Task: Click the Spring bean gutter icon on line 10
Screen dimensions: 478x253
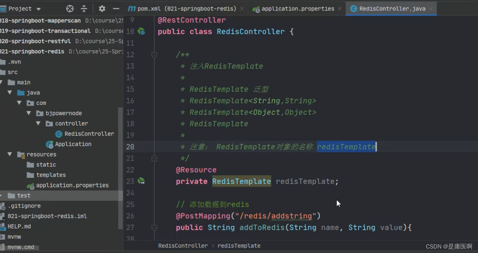Action: [x=141, y=32]
